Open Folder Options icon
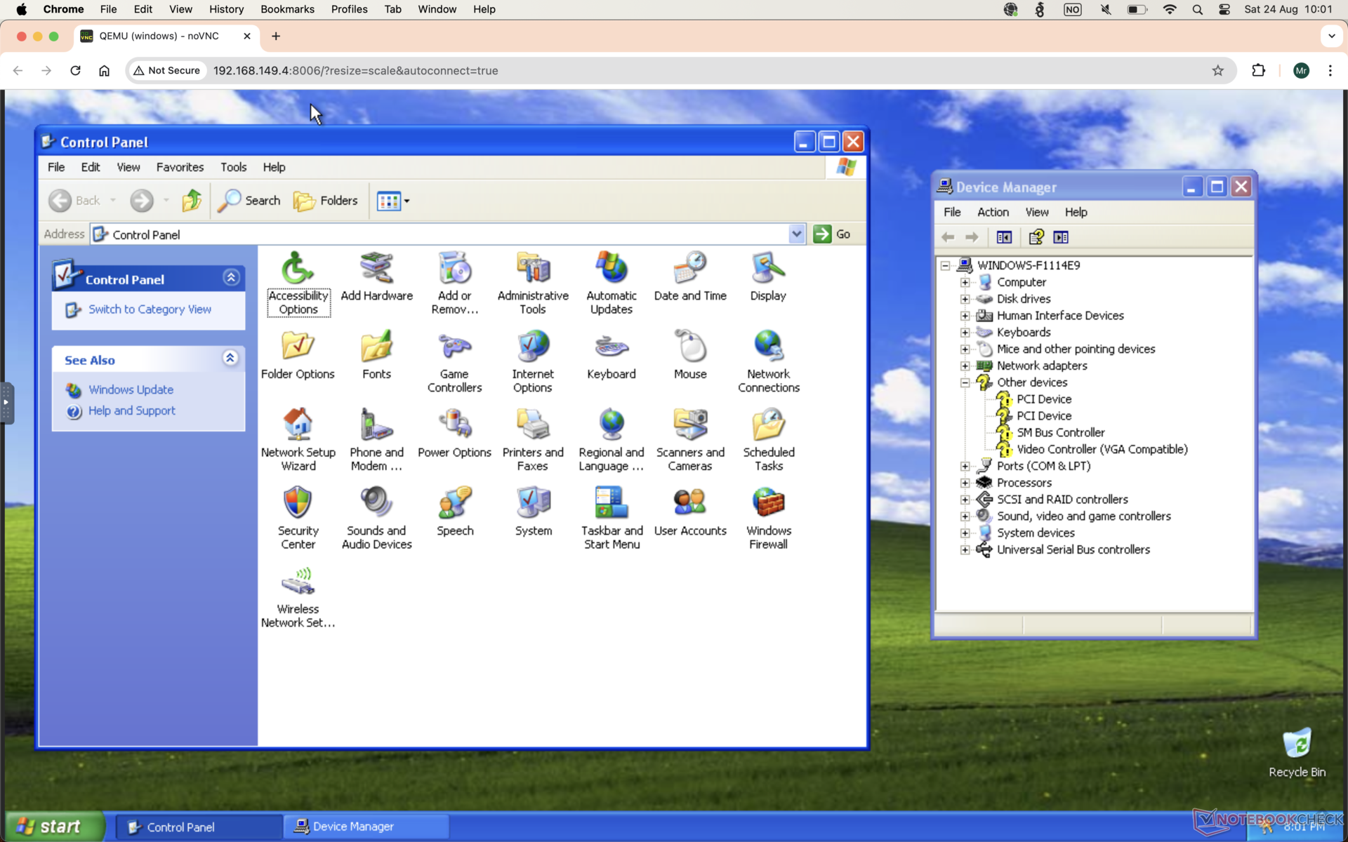This screenshot has height=842, width=1348. [298, 355]
